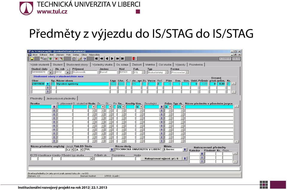Click the clipboard list icon in toolbar
Screen dimensions: 287x190
(74, 59)
